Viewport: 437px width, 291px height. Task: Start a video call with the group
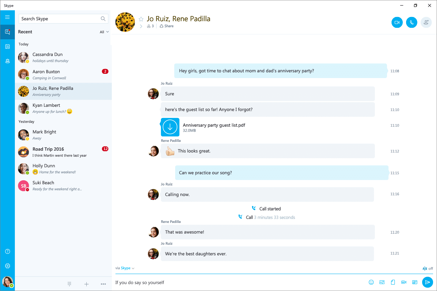(x=397, y=22)
